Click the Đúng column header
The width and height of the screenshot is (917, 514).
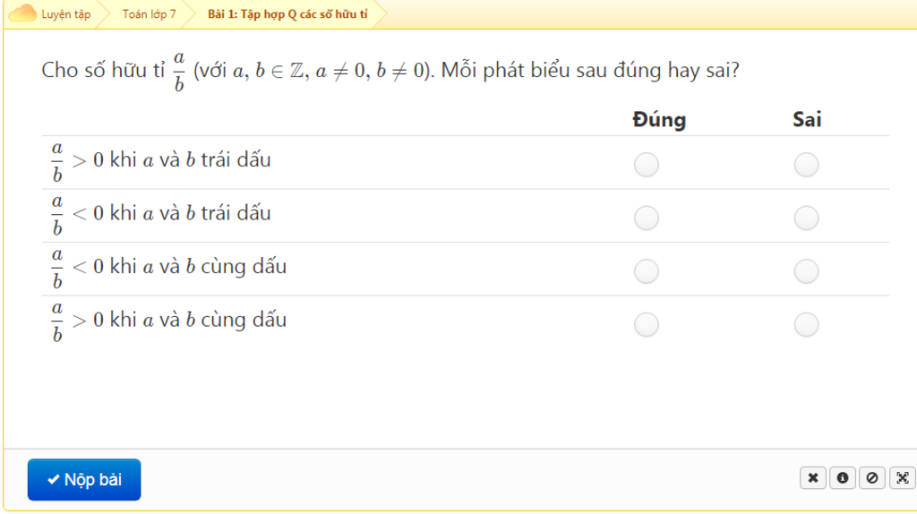659,119
